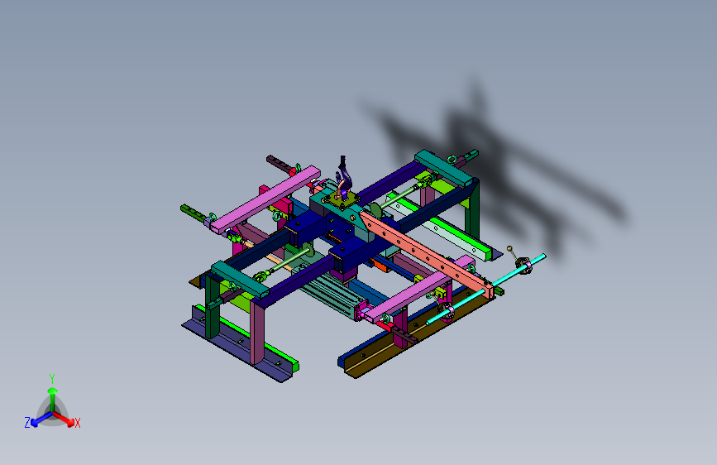Select the cyan shaft at the model's right
717x465 pixels.
click(486, 289)
